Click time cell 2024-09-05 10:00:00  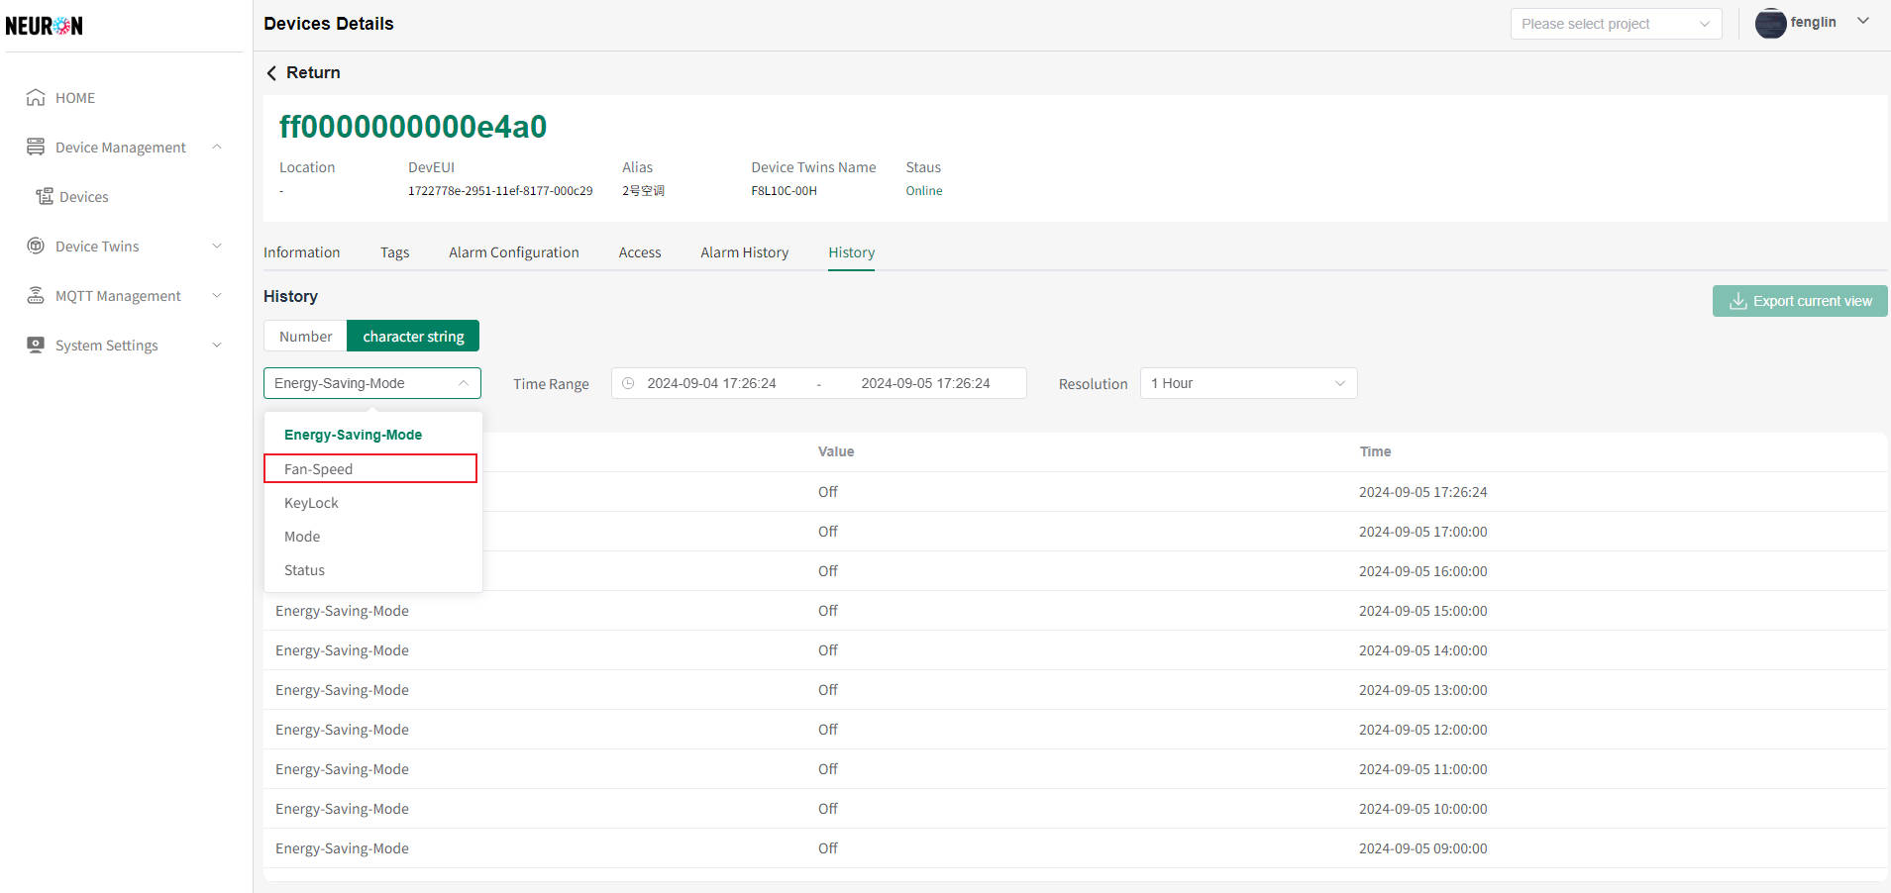(1422, 809)
